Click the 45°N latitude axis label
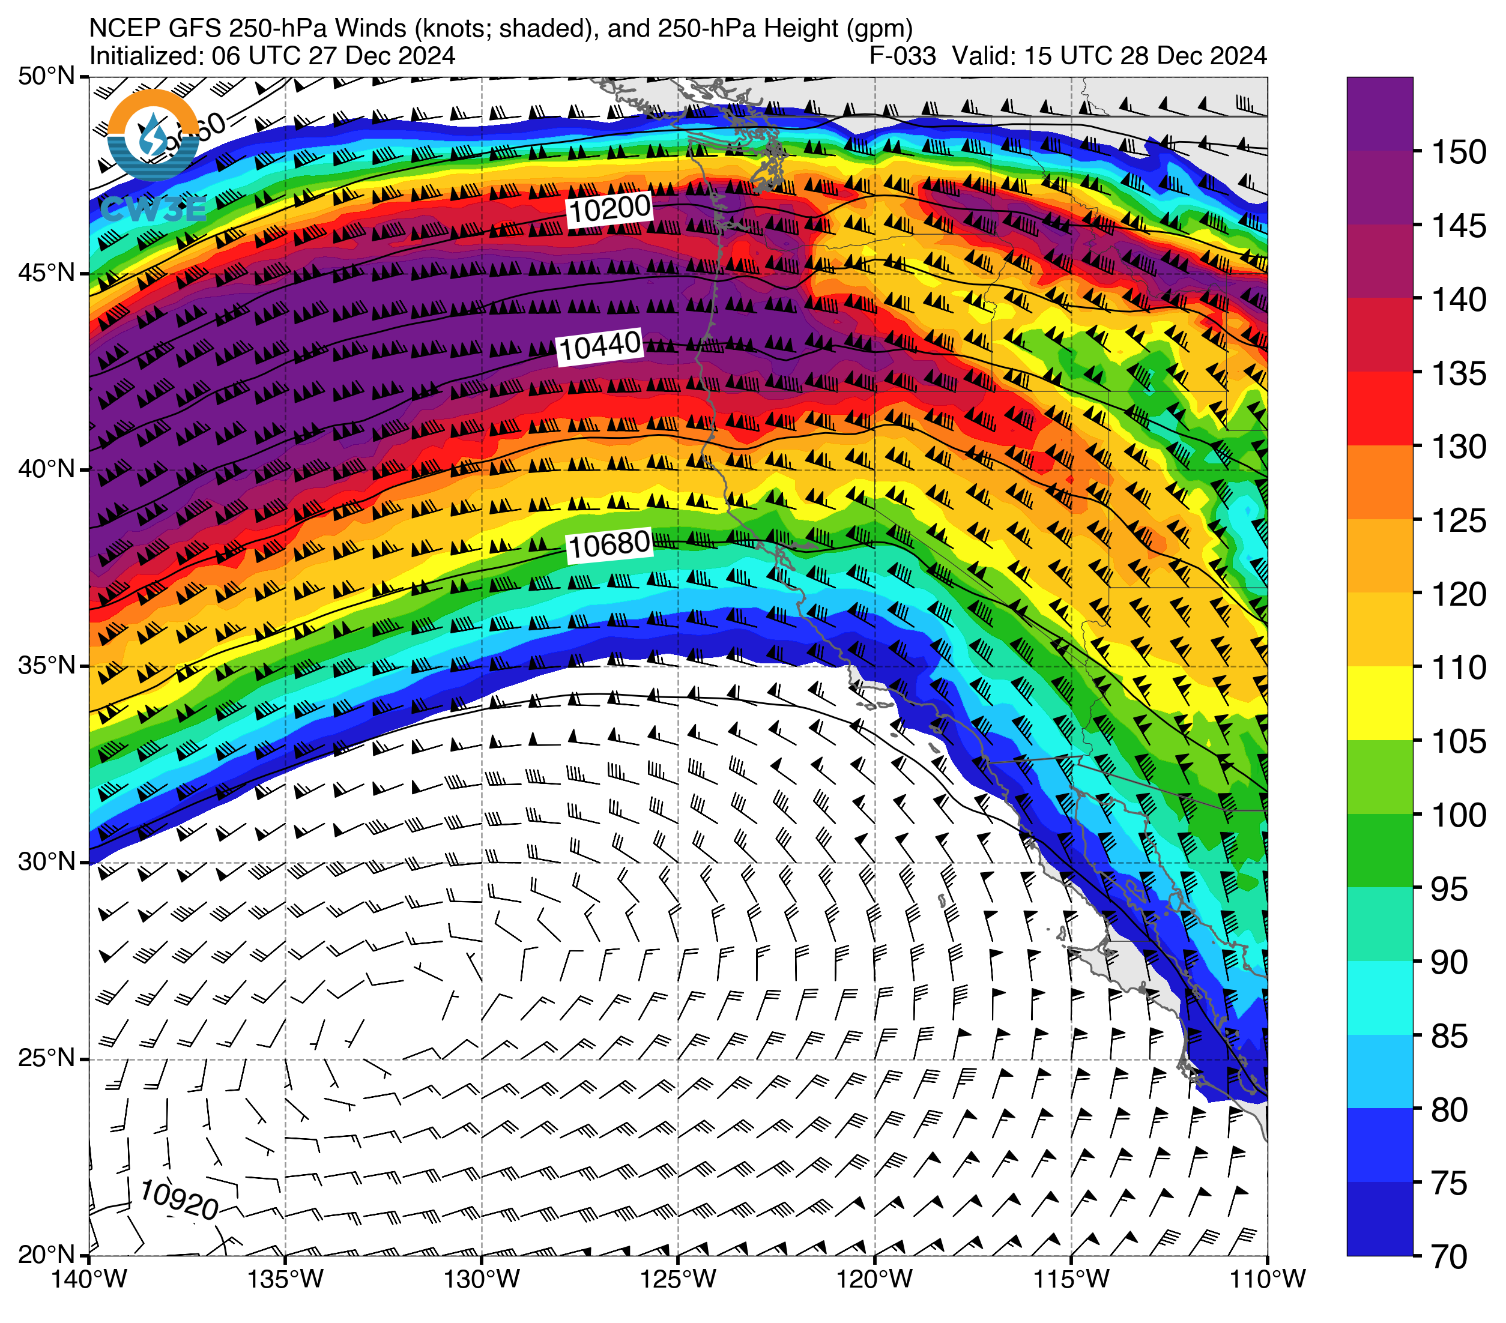This screenshot has height=1323, width=1506. (x=46, y=273)
